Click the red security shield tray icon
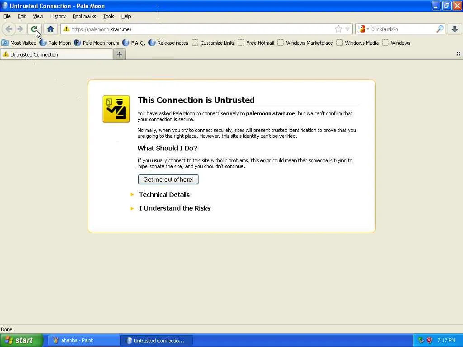The height and width of the screenshot is (347, 463). point(430,341)
